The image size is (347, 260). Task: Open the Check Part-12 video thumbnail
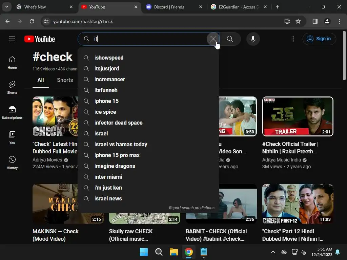coord(298,203)
